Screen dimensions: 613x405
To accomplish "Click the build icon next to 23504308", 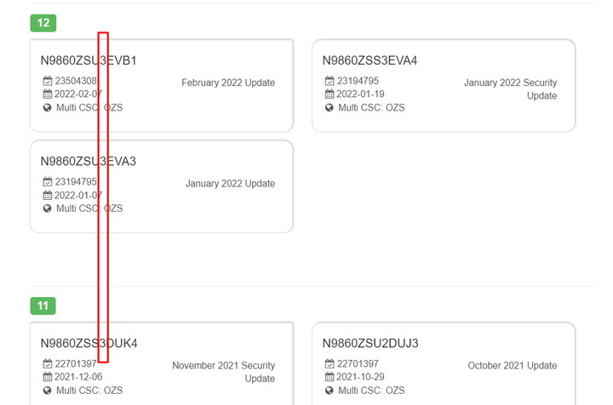I will (x=48, y=82).
